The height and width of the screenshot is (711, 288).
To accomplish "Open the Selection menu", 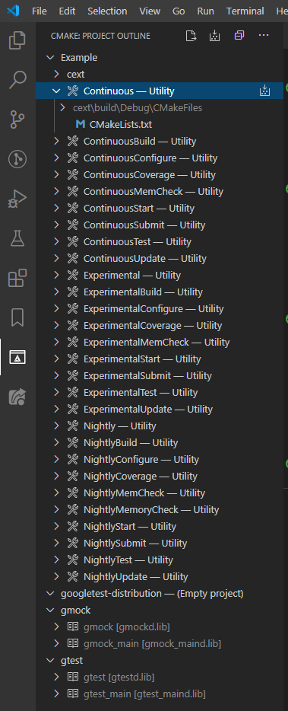I will 107,11.
